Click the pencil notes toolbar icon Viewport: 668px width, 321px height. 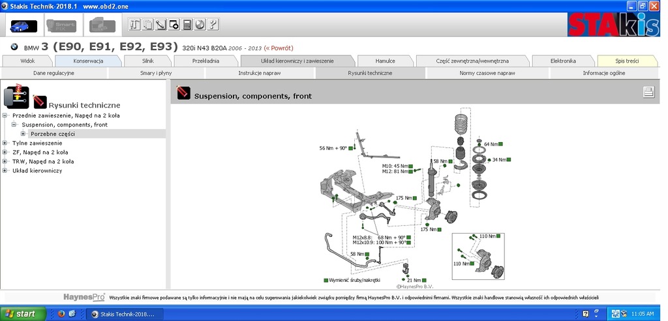(160, 25)
